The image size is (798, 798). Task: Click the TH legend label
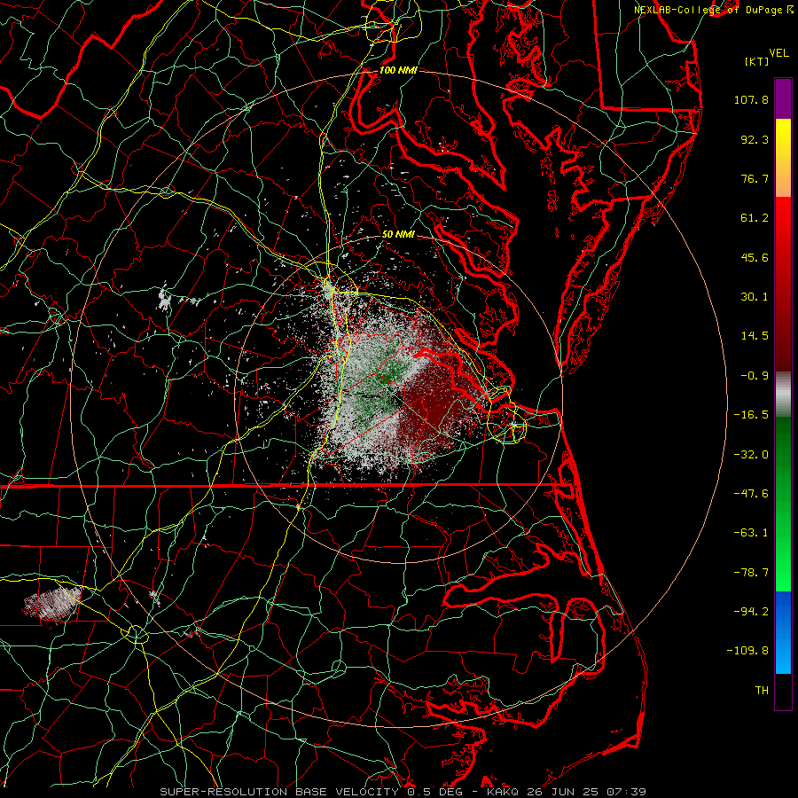point(762,691)
